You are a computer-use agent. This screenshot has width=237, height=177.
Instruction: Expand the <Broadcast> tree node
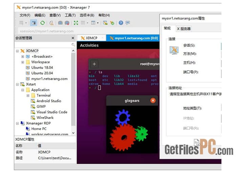point(23,57)
